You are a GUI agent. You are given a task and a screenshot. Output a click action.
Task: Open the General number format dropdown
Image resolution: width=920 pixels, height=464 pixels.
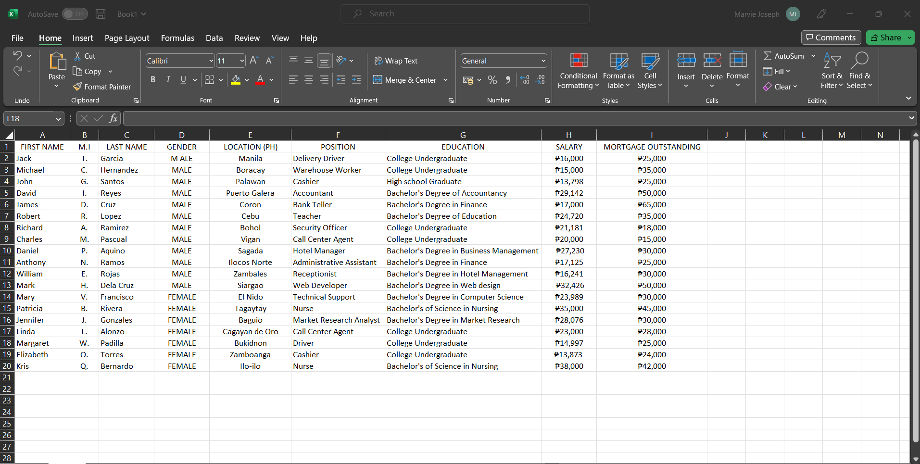[543, 61]
